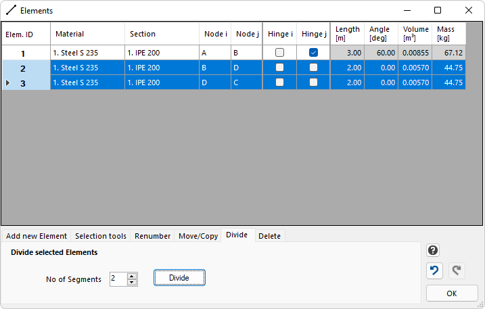The image size is (485, 309).
Task: Toggle Hinge i checkbox for element 3
Action: click(x=279, y=82)
